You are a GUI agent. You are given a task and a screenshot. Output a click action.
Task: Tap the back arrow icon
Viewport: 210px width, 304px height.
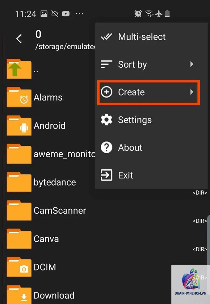[19, 39]
